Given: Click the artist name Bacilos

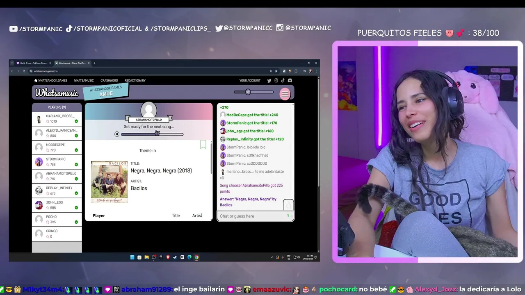Looking at the screenshot, I should point(139,188).
